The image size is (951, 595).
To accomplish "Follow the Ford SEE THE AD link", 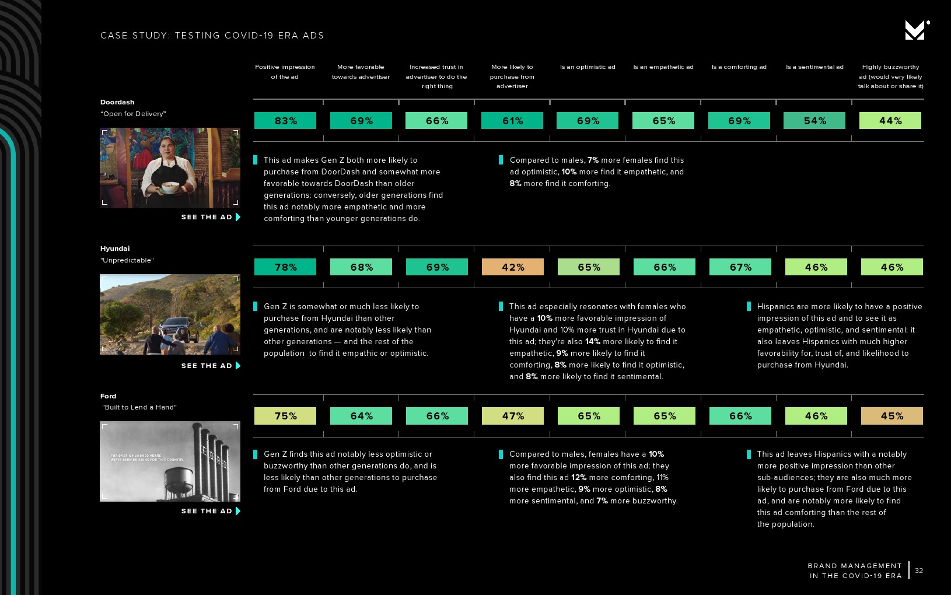I will click(207, 511).
